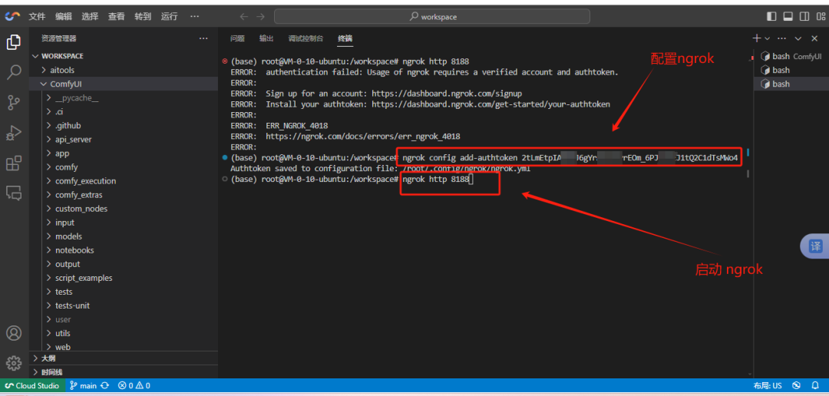Click the workspace search box
The image size is (829, 396).
pos(432,16)
